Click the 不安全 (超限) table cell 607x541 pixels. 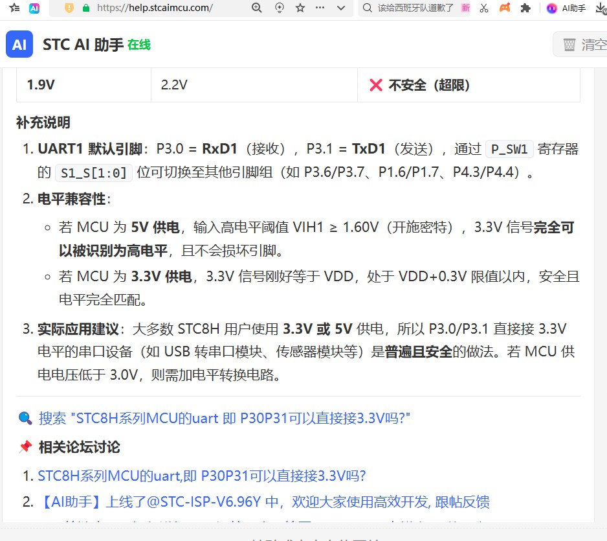469,85
